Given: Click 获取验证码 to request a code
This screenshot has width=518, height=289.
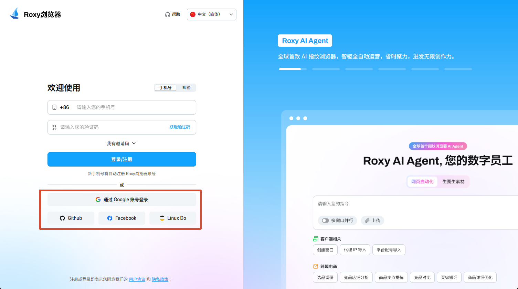Looking at the screenshot, I should pyautogui.click(x=180, y=127).
